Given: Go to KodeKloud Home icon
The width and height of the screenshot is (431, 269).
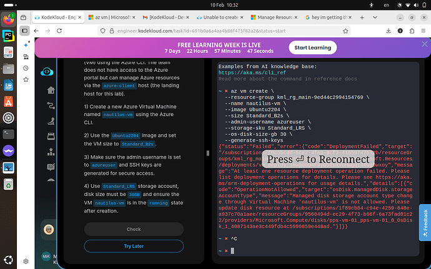Looking at the screenshot, I should [51, 90].
